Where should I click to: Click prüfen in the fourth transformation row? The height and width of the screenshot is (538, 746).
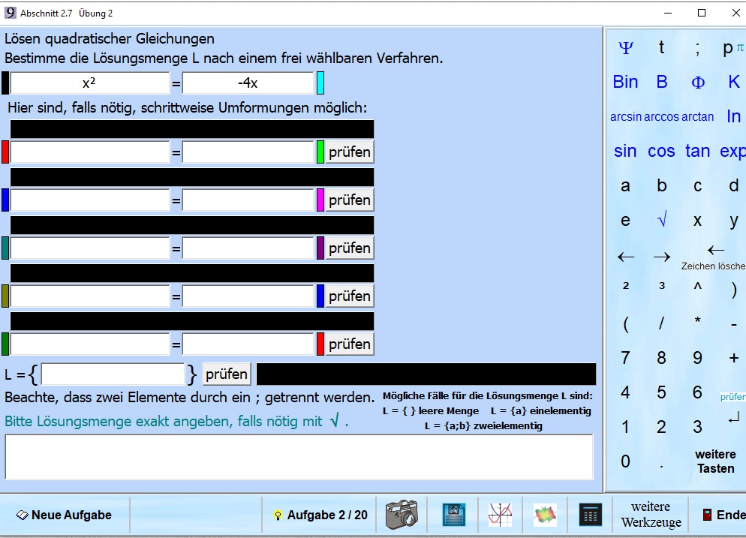[x=350, y=296]
